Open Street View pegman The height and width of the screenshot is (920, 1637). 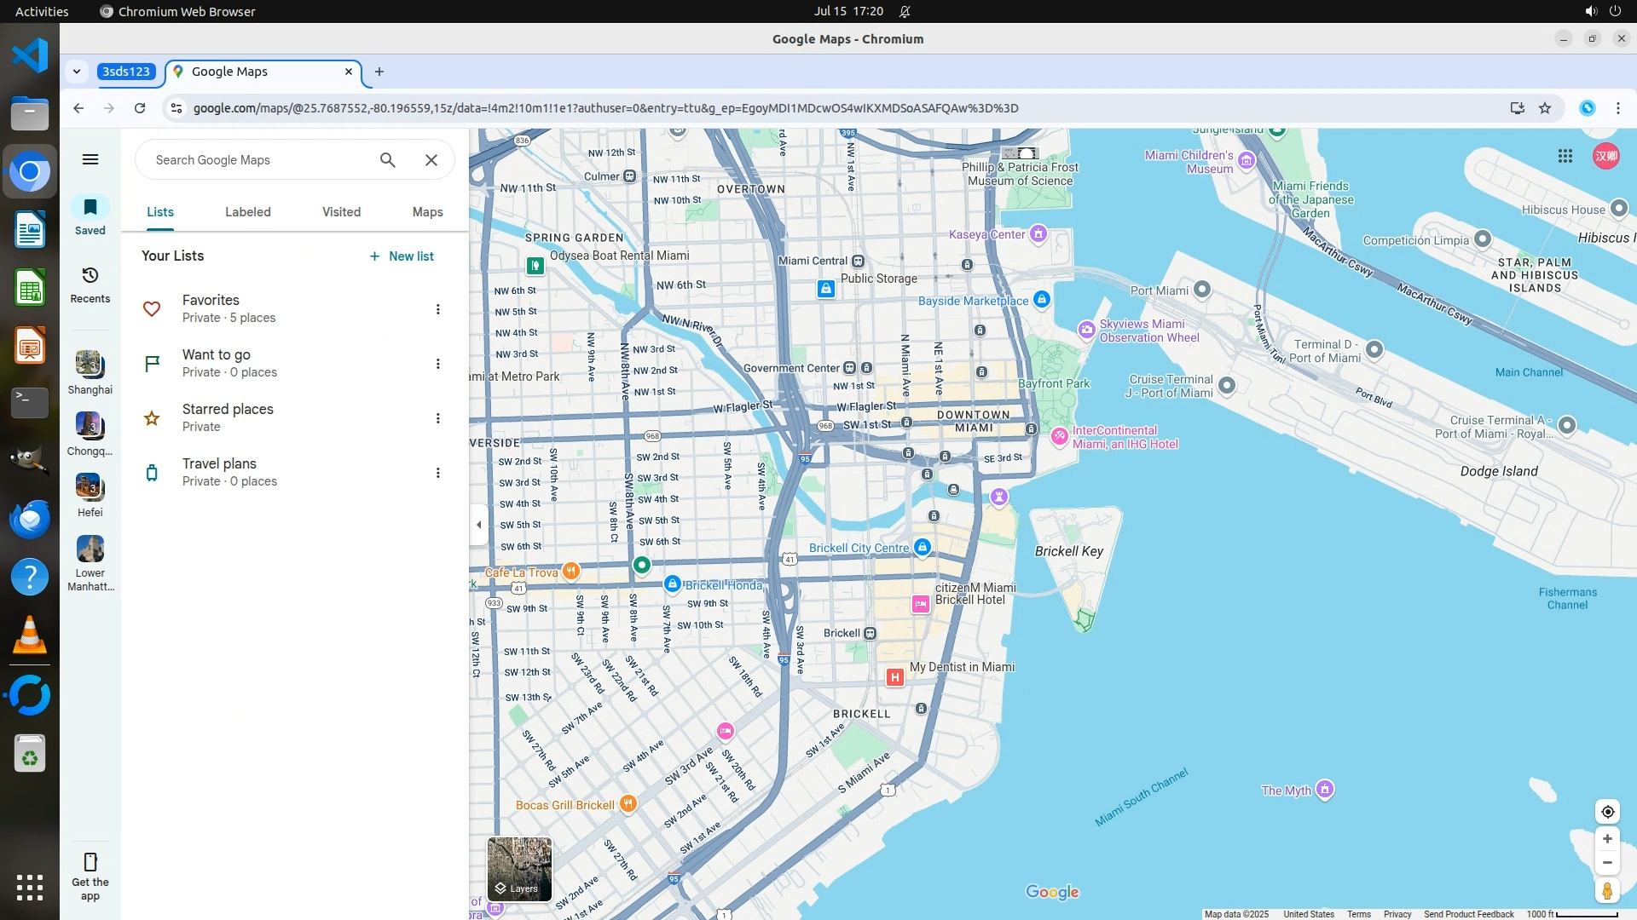click(x=1607, y=891)
